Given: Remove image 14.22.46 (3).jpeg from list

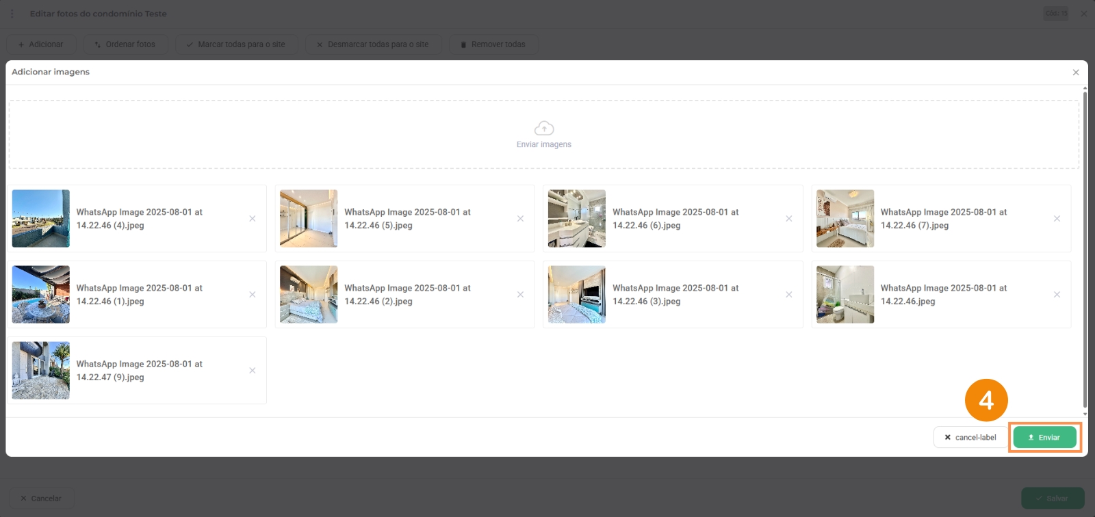Looking at the screenshot, I should pos(788,295).
